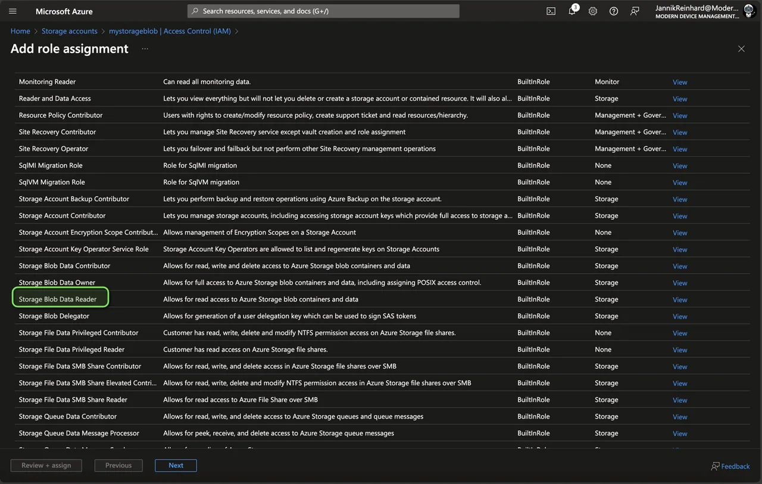View details for Storage Account Backup Contributor
762x484 pixels.
tap(680, 199)
